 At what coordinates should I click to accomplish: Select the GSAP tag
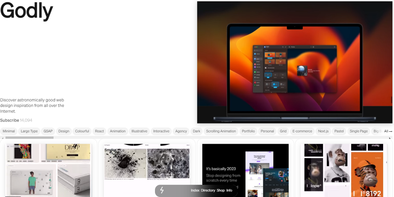click(48, 131)
